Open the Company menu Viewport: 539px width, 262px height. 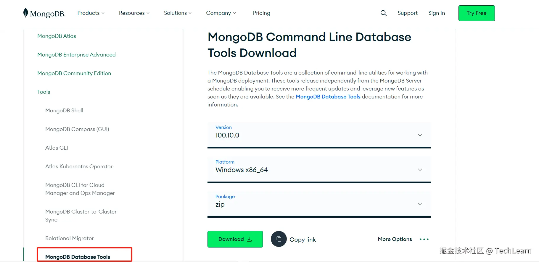tap(221, 13)
